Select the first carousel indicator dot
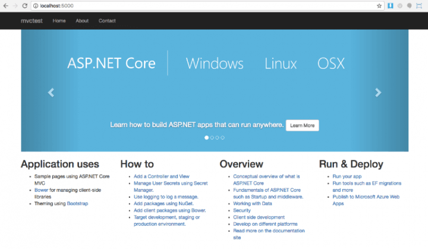The height and width of the screenshot is (249, 428). click(207, 138)
